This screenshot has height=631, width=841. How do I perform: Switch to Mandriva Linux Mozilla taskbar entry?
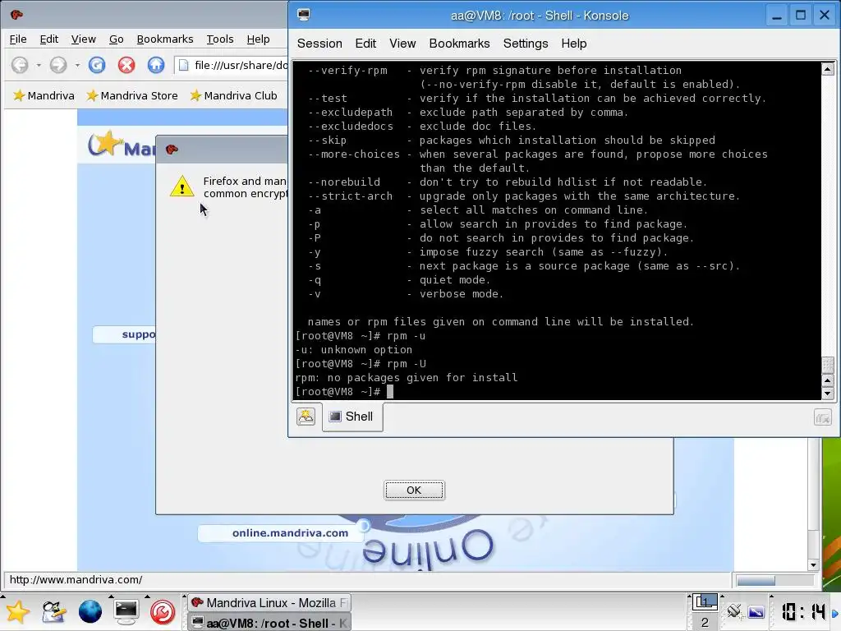[269, 603]
